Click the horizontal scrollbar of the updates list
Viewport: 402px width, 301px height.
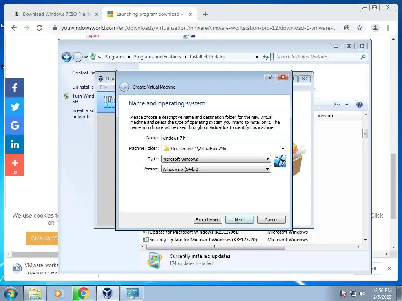coord(216,247)
